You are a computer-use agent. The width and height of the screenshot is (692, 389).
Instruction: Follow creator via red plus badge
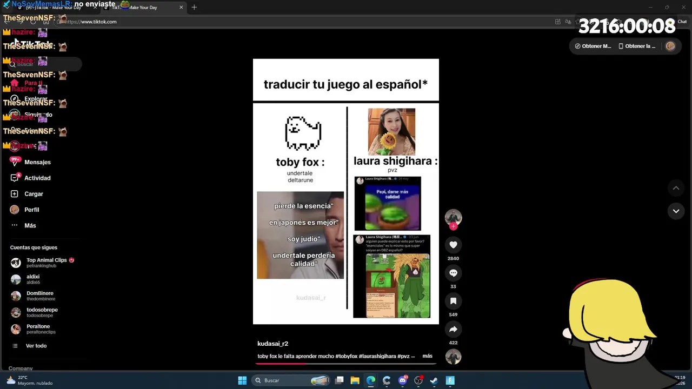click(453, 226)
